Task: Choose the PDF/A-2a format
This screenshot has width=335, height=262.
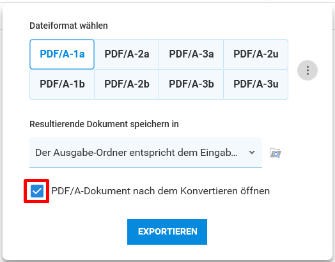Action: click(x=127, y=54)
